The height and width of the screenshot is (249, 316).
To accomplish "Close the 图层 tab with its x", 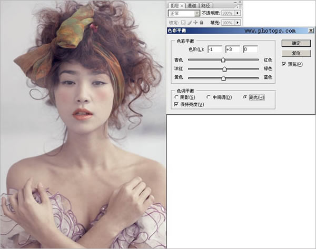I will coord(181,5).
